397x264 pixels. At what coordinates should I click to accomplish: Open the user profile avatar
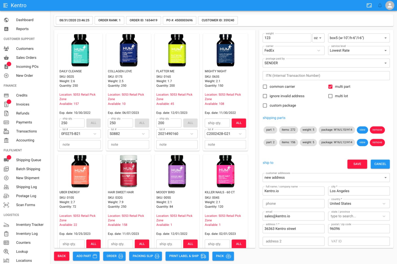tap(390, 5)
